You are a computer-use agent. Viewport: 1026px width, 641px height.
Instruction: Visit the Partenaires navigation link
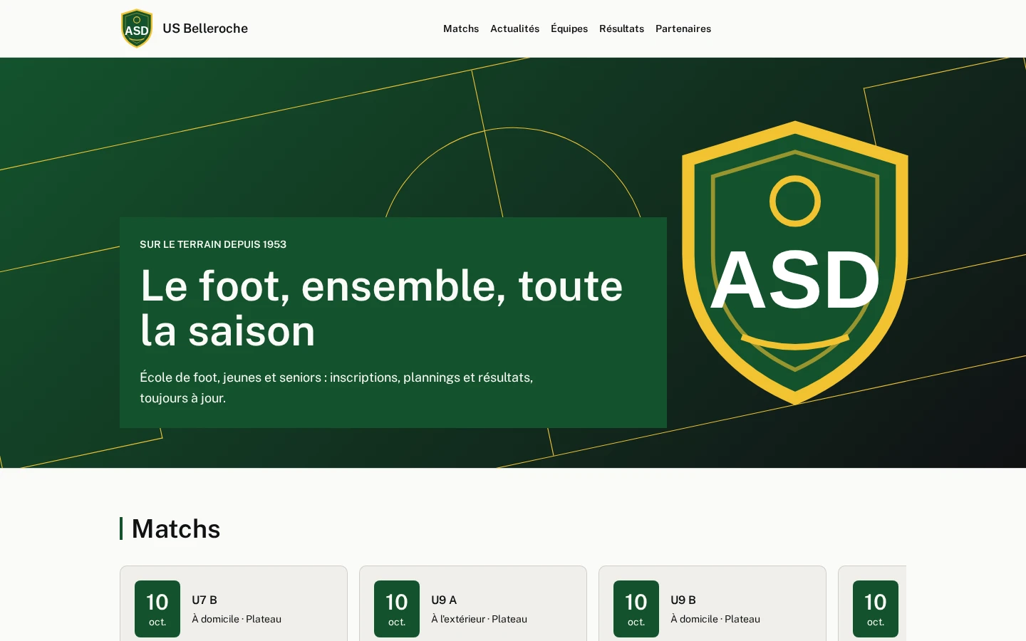point(683,28)
